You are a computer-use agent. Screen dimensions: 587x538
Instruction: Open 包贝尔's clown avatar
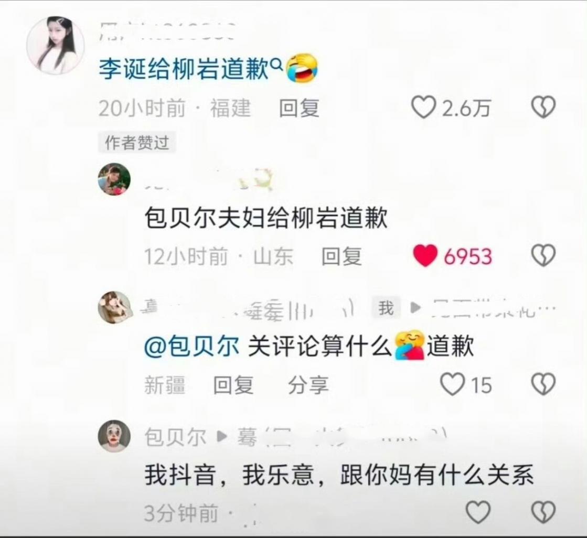[x=114, y=436]
